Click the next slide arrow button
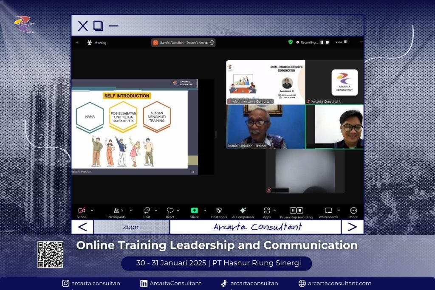The height and width of the screenshot is (290, 435). pos(352,227)
